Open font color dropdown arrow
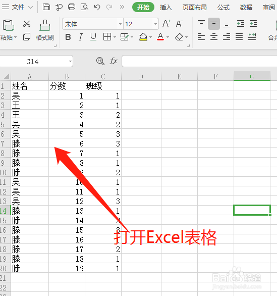This screenshot has height=296, width=277. tap(168, 37)
